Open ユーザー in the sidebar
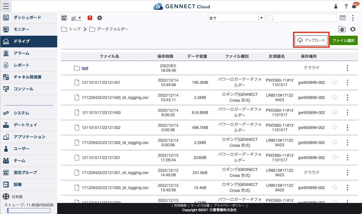 [29, 149]
